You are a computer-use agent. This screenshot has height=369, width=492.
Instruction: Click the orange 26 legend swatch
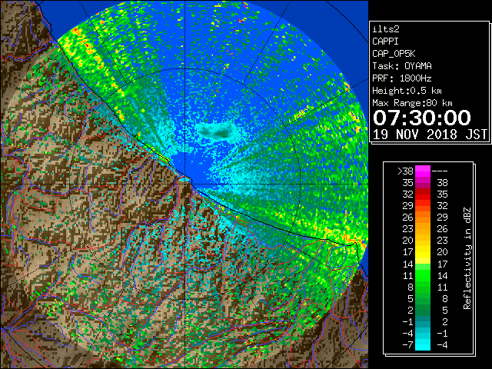(423, 218)
